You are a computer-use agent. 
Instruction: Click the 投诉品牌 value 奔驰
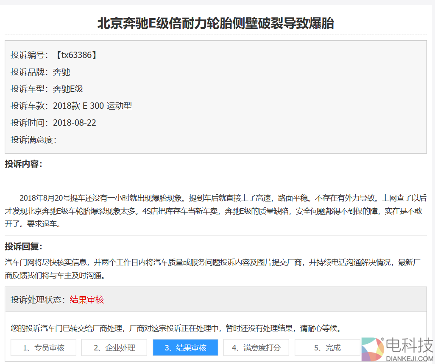pos(61,72)
